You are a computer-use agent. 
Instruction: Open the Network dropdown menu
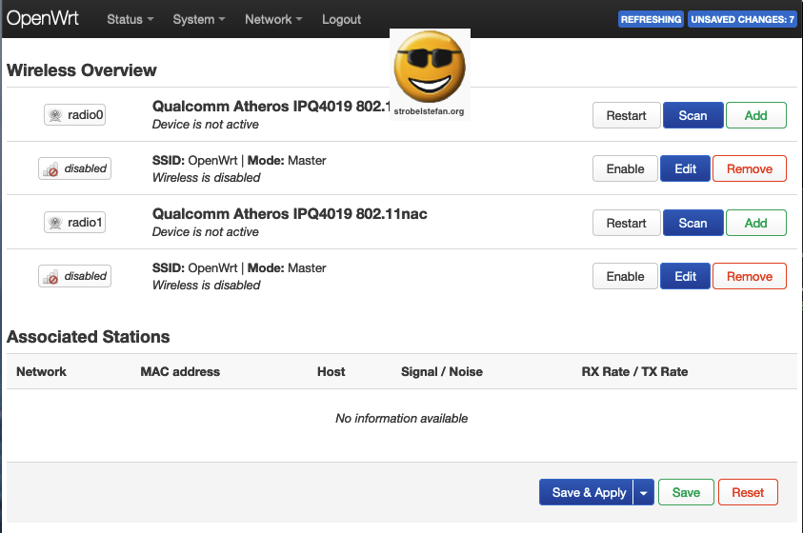[273, 19]
